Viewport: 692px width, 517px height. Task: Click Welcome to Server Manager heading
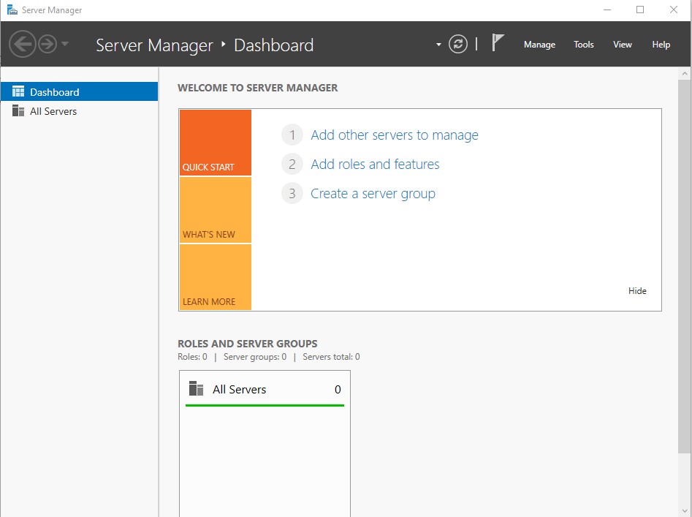click(258, 88)
